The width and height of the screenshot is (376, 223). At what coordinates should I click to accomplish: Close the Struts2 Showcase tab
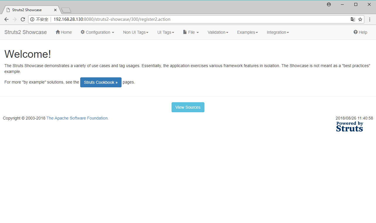pos(55,10)
